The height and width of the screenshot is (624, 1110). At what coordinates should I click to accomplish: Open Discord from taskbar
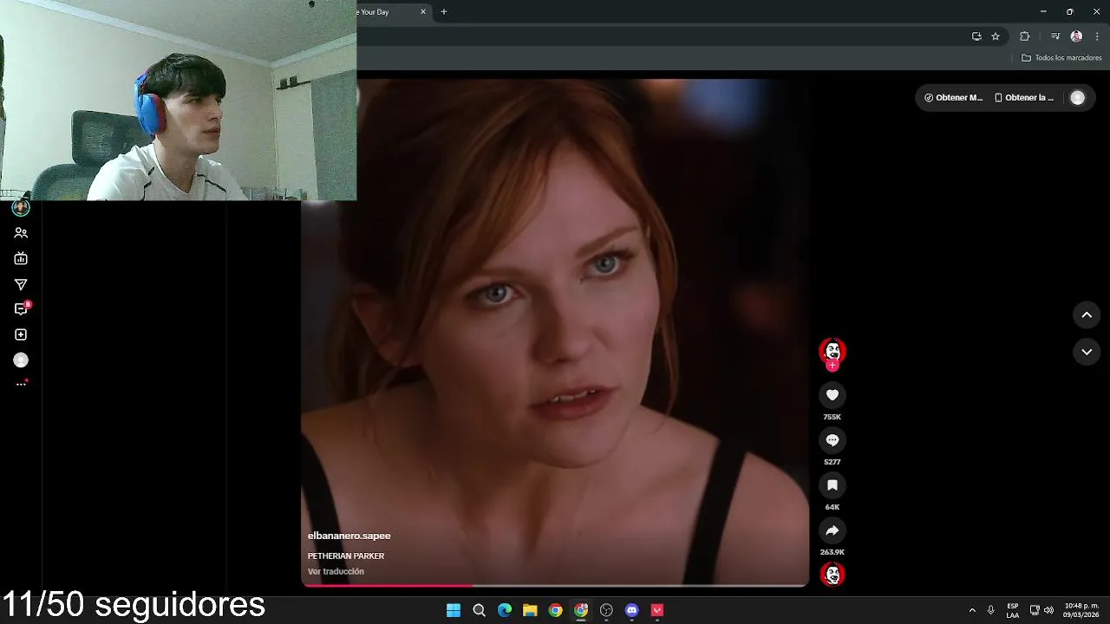632,610
